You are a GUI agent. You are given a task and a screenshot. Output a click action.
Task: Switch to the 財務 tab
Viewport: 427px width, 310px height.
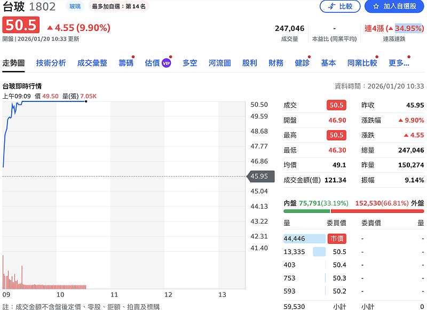point(275,62)
